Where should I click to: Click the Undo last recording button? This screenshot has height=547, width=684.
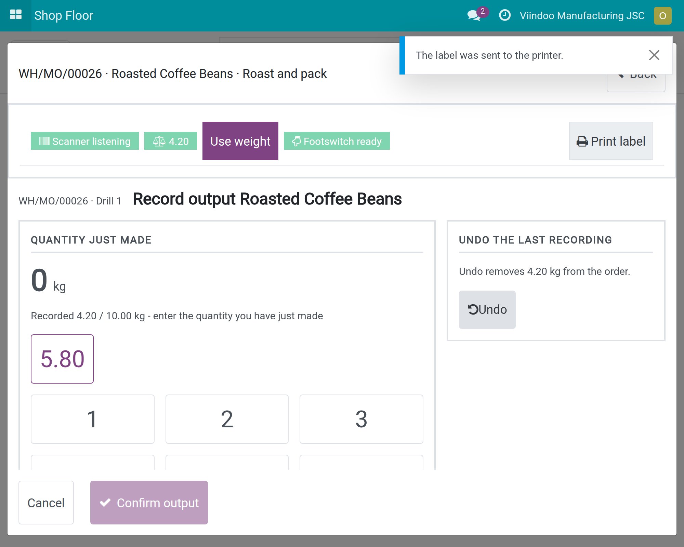pyautogui.click(x=487, y=310)
